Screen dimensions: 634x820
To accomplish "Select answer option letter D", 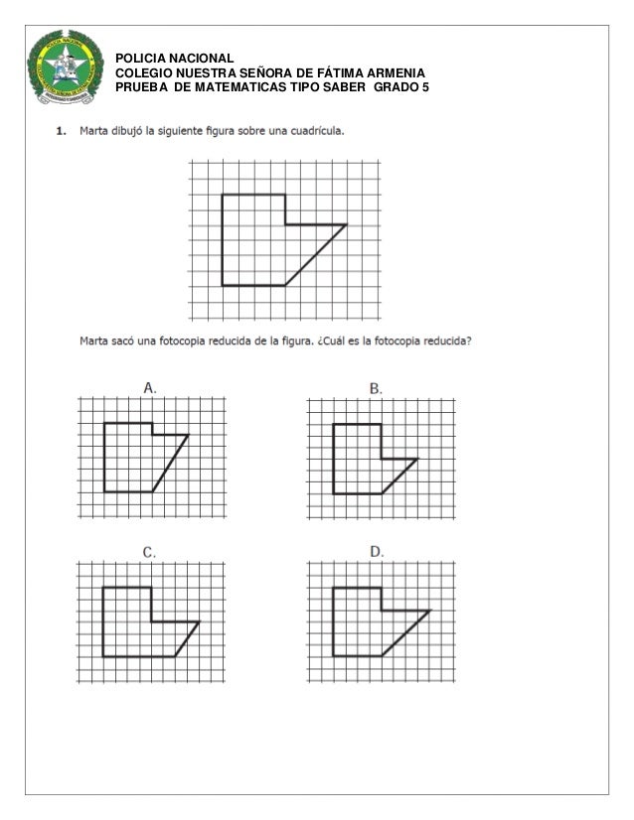I will (x=377, y=552).
